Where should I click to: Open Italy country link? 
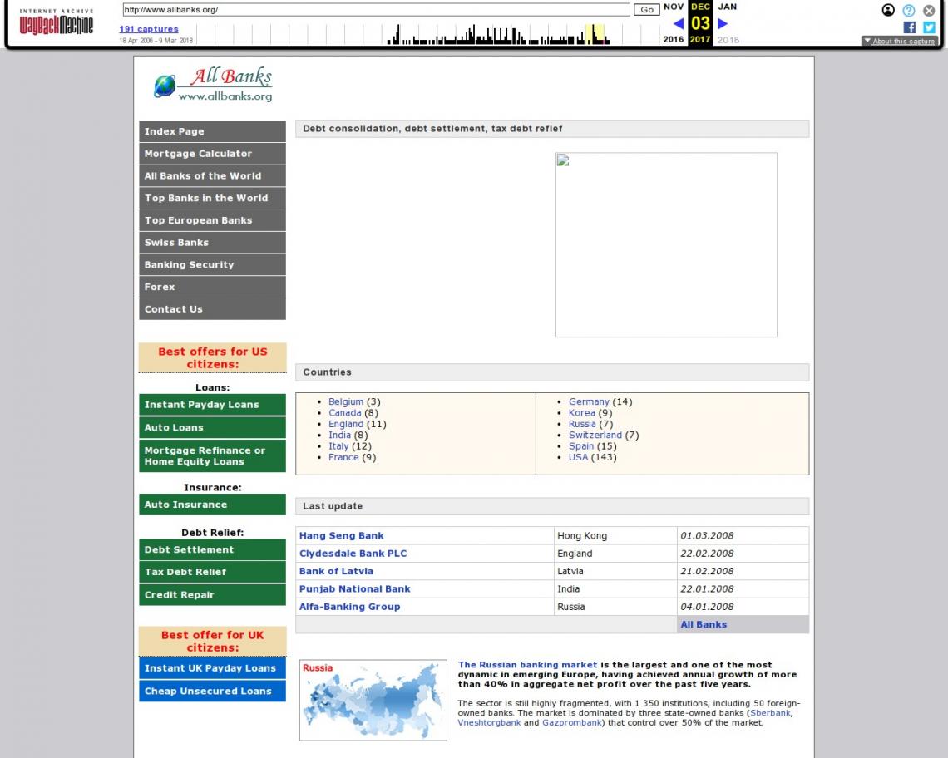338,446
